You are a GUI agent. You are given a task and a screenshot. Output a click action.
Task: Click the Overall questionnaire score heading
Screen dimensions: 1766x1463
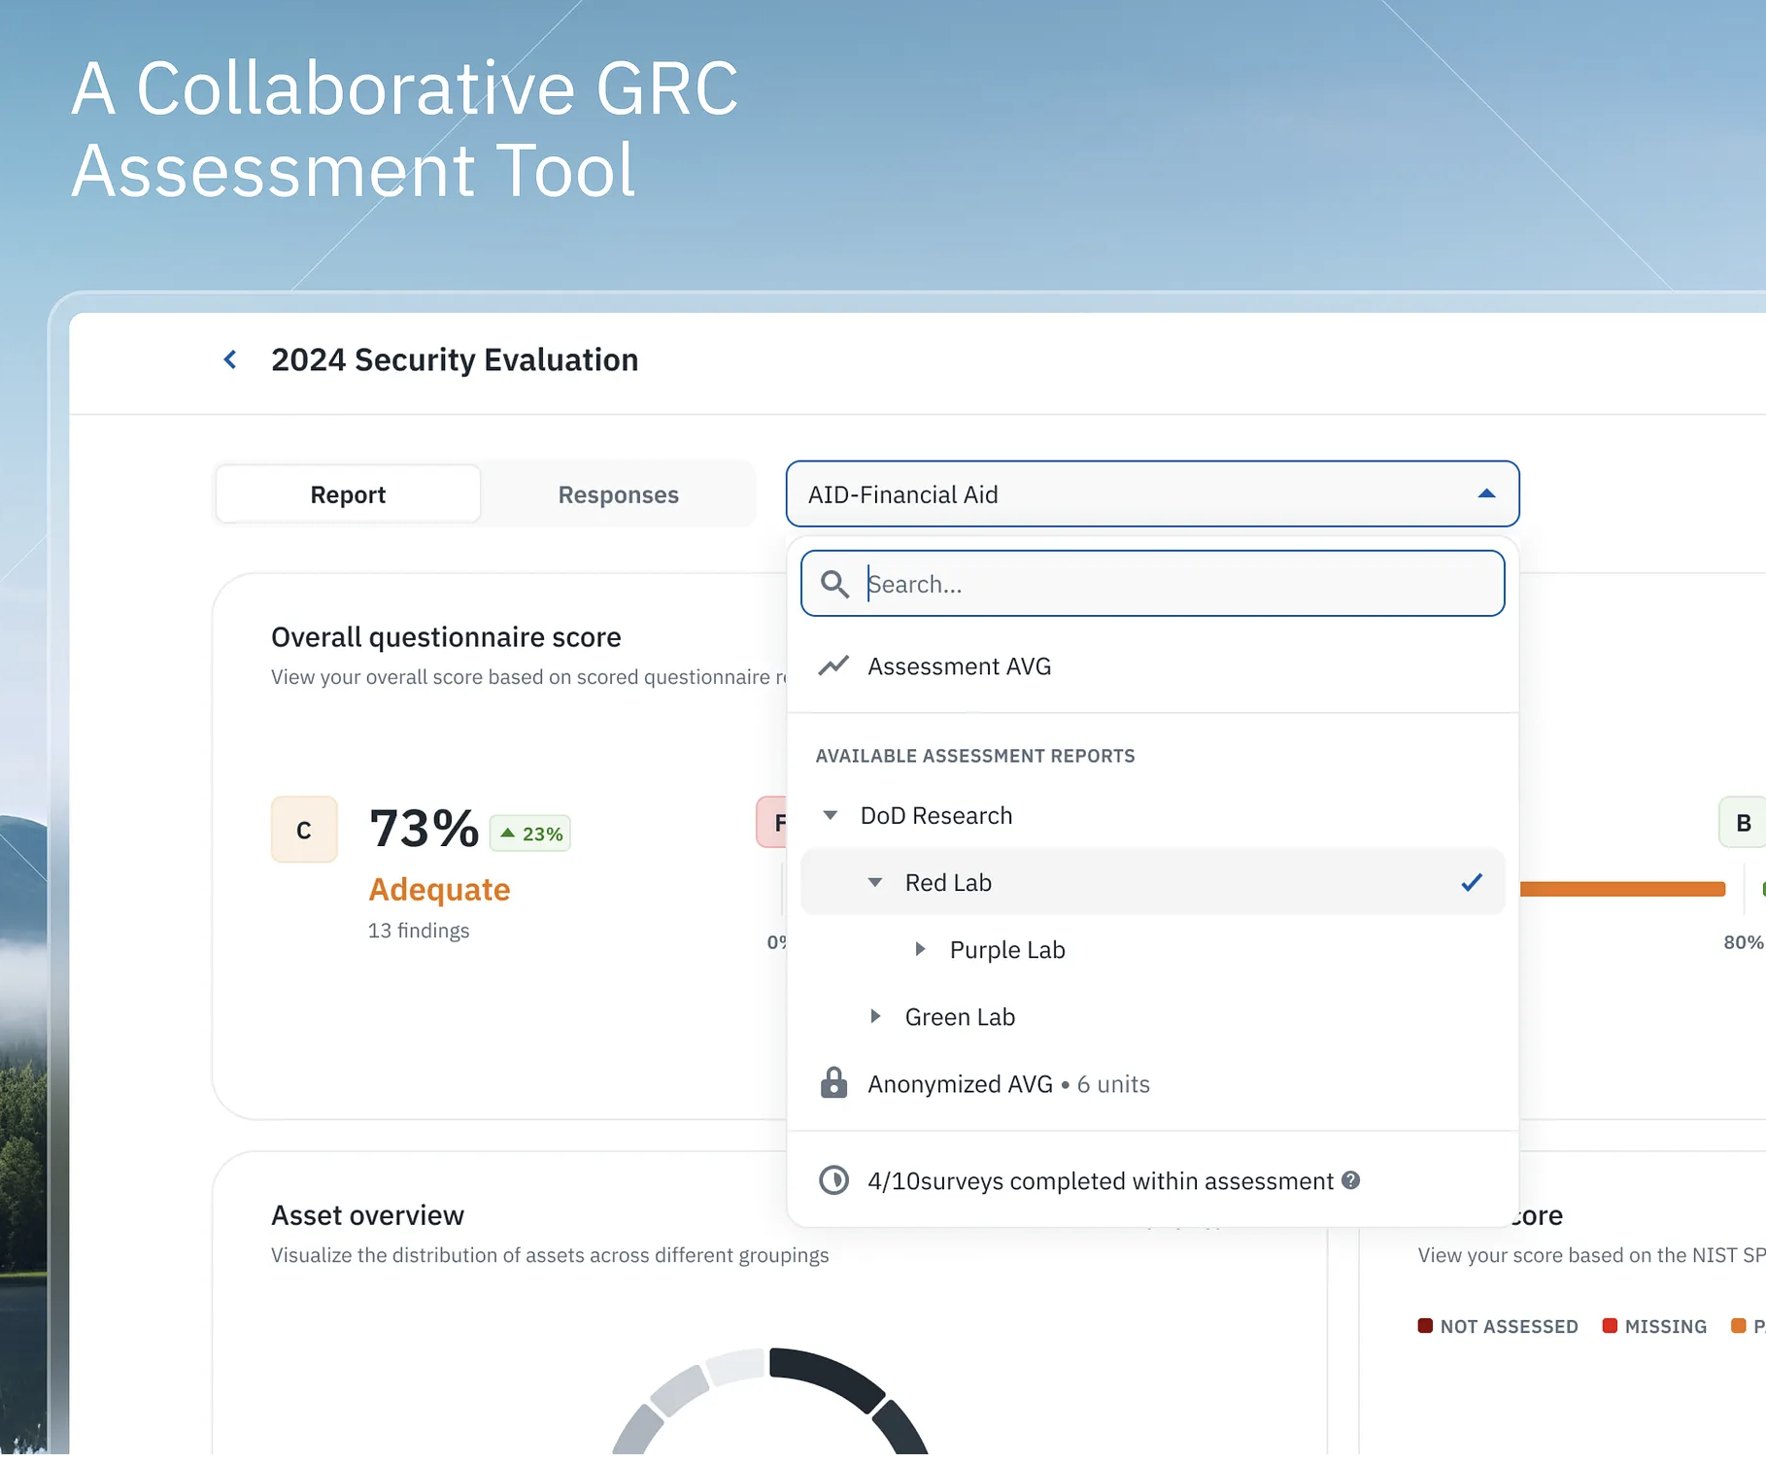pos(446,637)
